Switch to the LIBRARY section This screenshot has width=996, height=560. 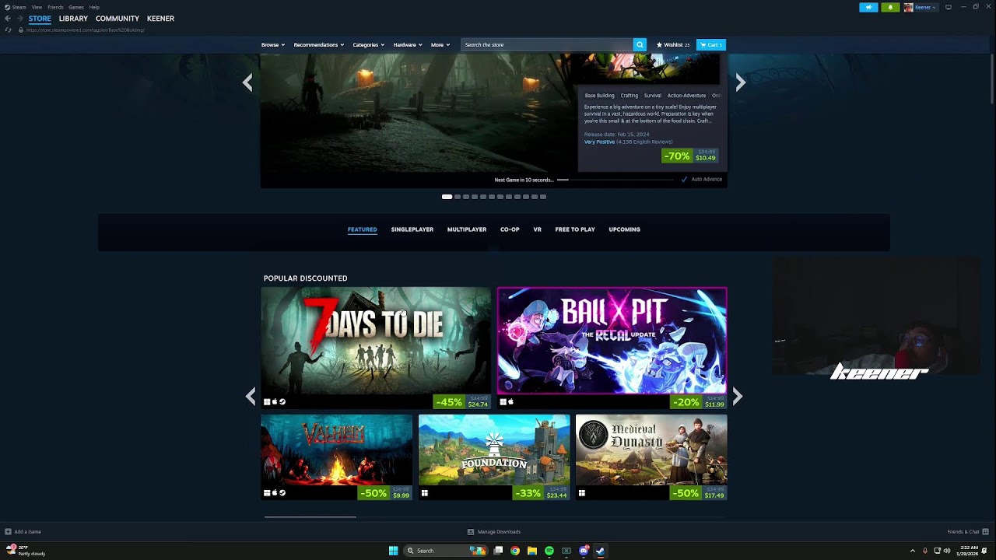click(x=73, y=19)
